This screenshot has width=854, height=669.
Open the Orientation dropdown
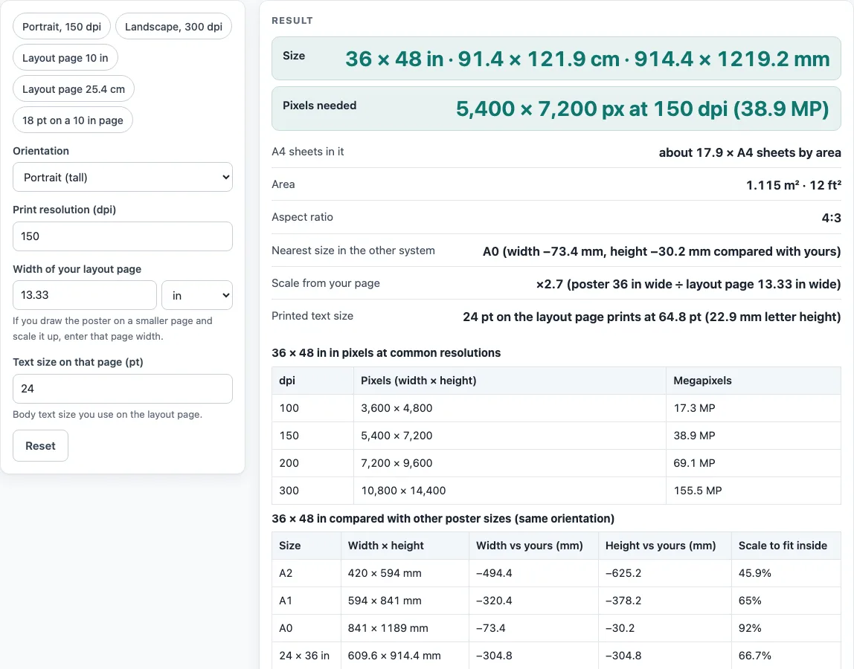[123, 177]
